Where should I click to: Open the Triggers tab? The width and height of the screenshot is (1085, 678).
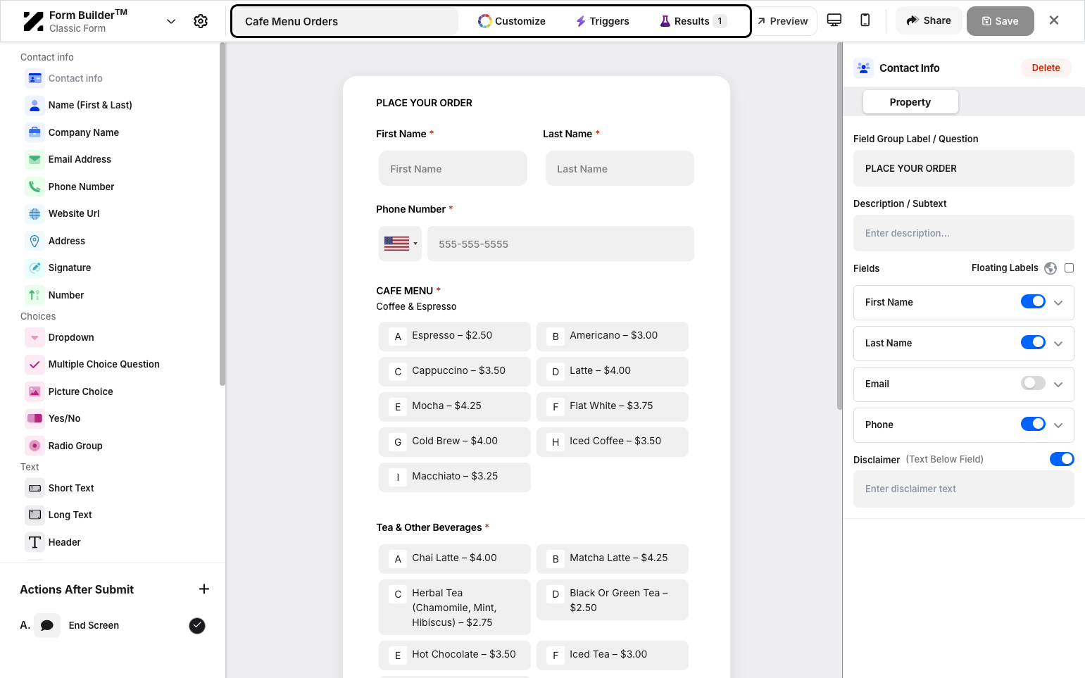[603, 21]
